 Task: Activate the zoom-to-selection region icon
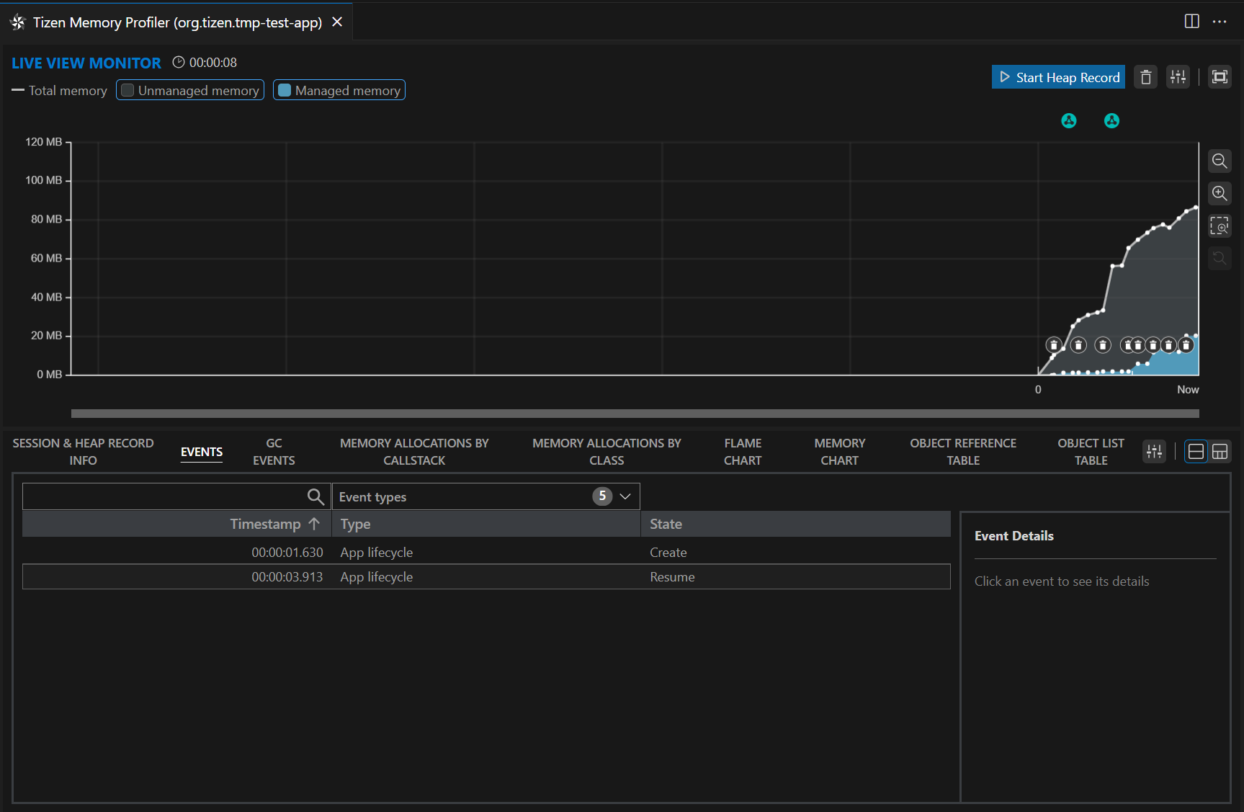point(1219,226)
